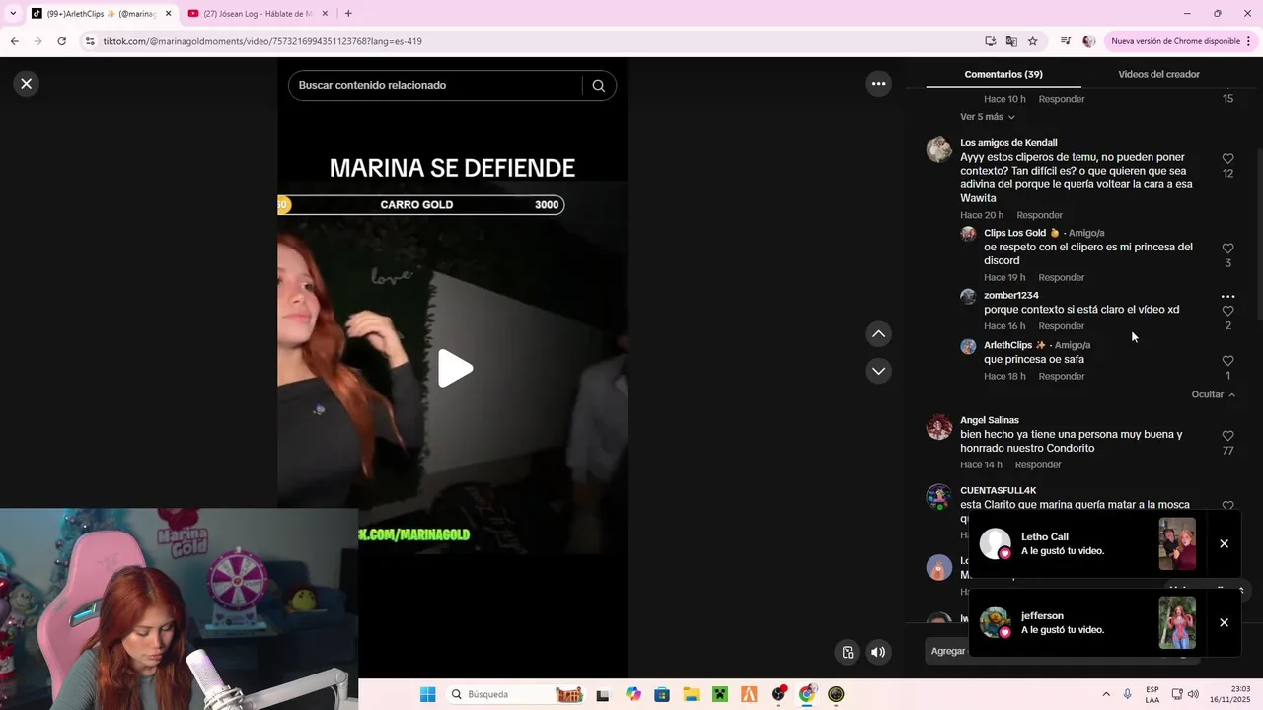Change the ESP LAA input language
Image resolution: width=1263 pixels, height=710 pixels.
coord(1152,694)
